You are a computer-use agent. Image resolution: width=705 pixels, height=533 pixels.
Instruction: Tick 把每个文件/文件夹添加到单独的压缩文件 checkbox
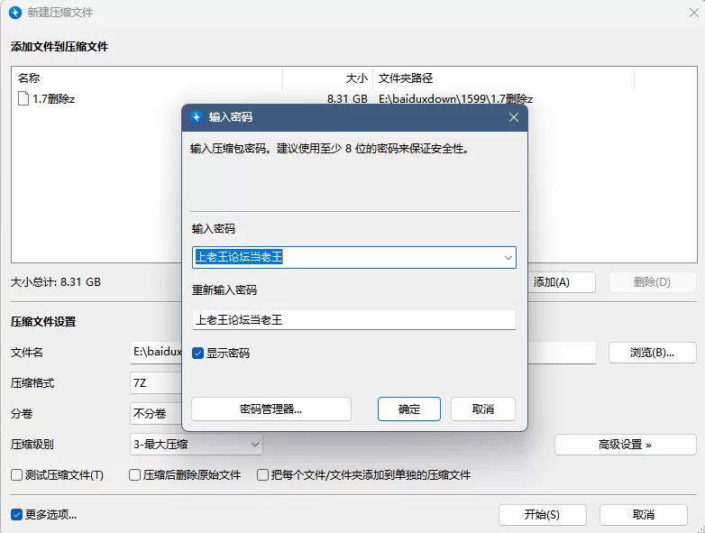pos(262,475)
